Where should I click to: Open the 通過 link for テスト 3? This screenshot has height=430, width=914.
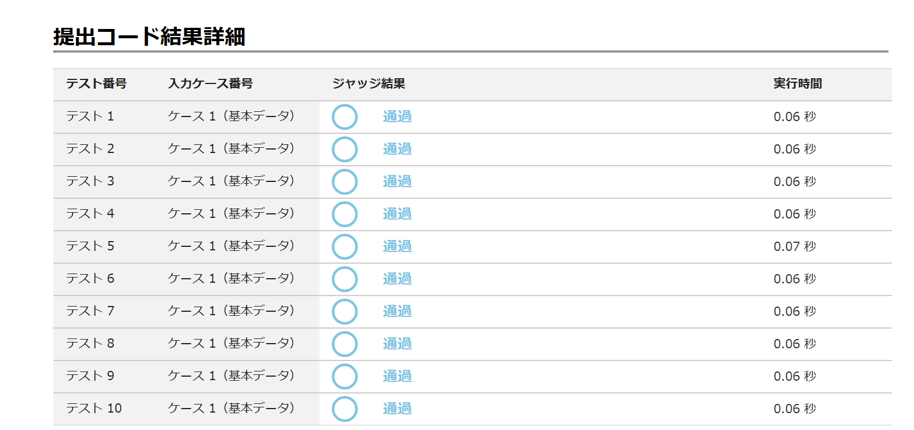[397, 181]
